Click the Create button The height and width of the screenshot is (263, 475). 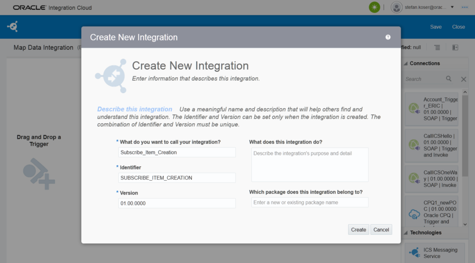(359, 230)
